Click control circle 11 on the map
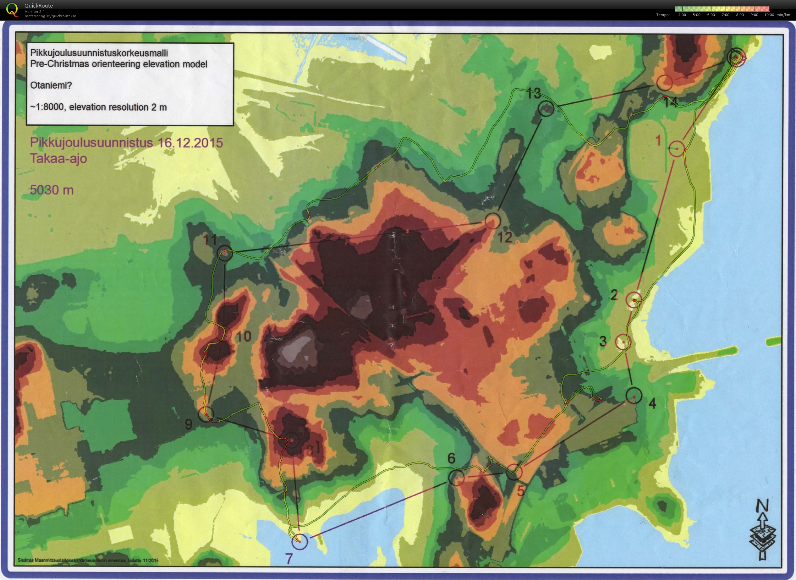Image resolution: width=796 pixels, height=580 pixels. click(225, 253)
